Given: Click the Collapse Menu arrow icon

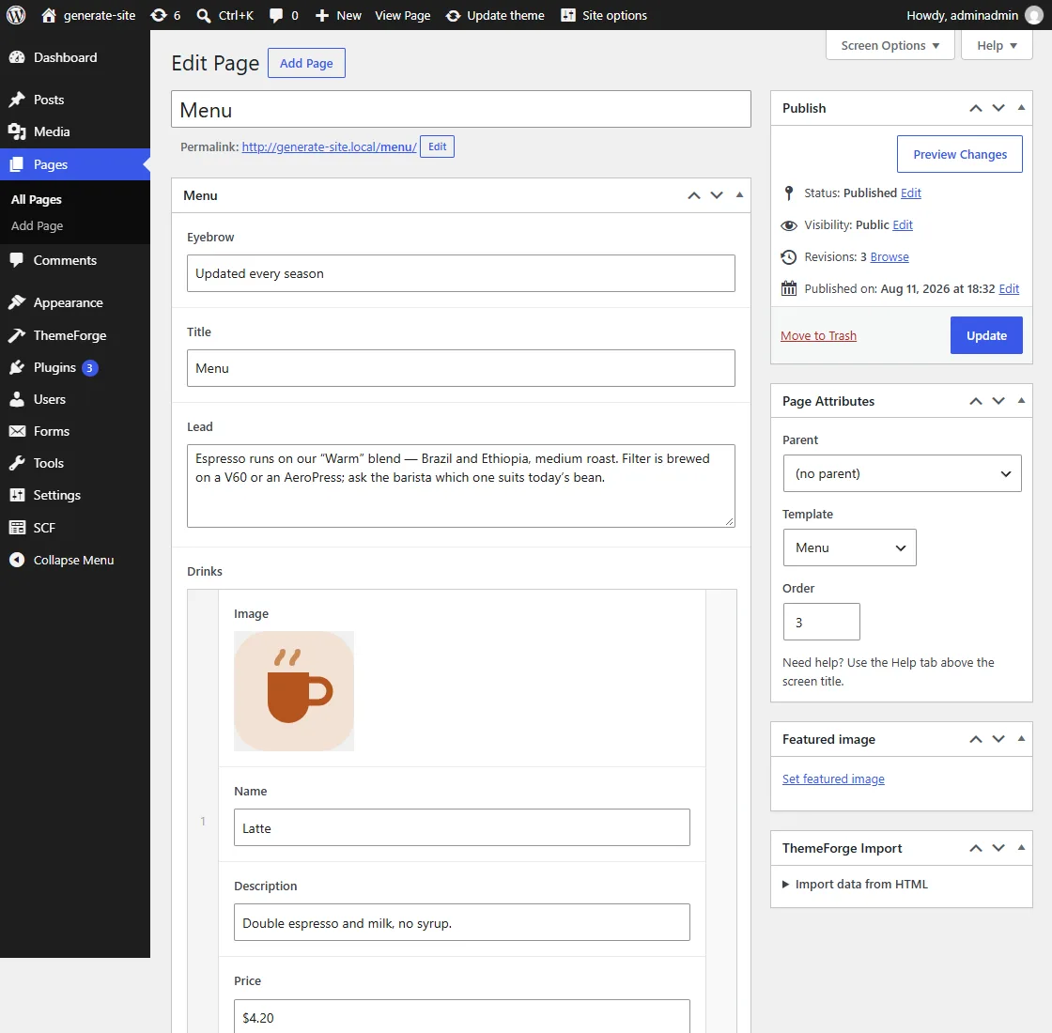Looking at the screenshot, I should (x=17, y=560).
